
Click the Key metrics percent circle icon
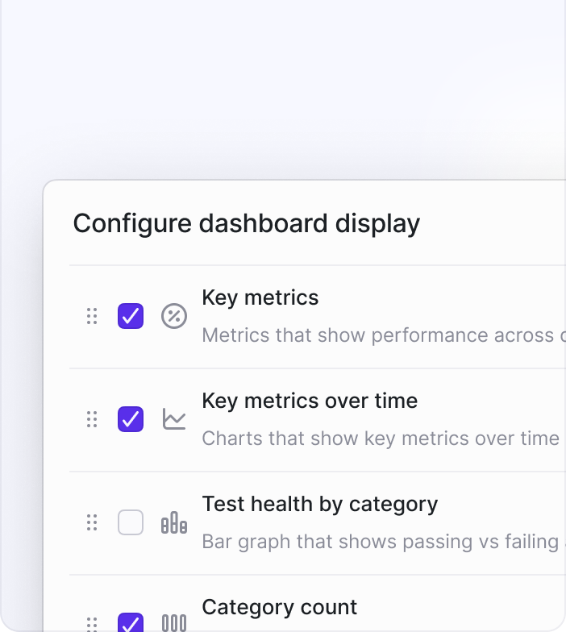[x=174, y=316]
